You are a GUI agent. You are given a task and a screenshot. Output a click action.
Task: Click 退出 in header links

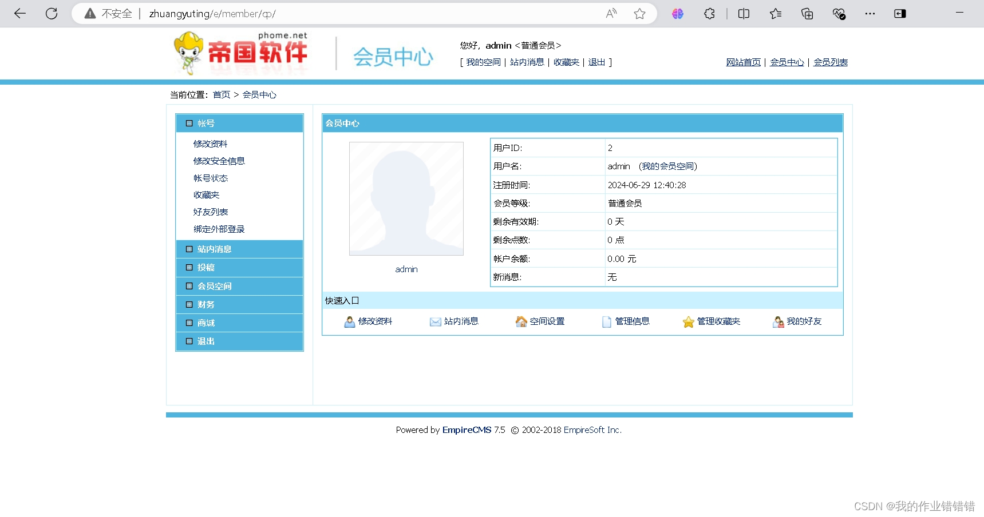point(596,62)
